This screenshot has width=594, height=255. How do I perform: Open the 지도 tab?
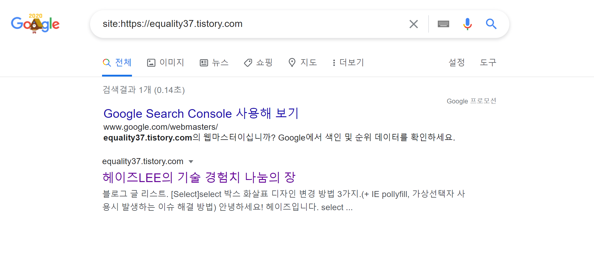click(x=303, y=62)
